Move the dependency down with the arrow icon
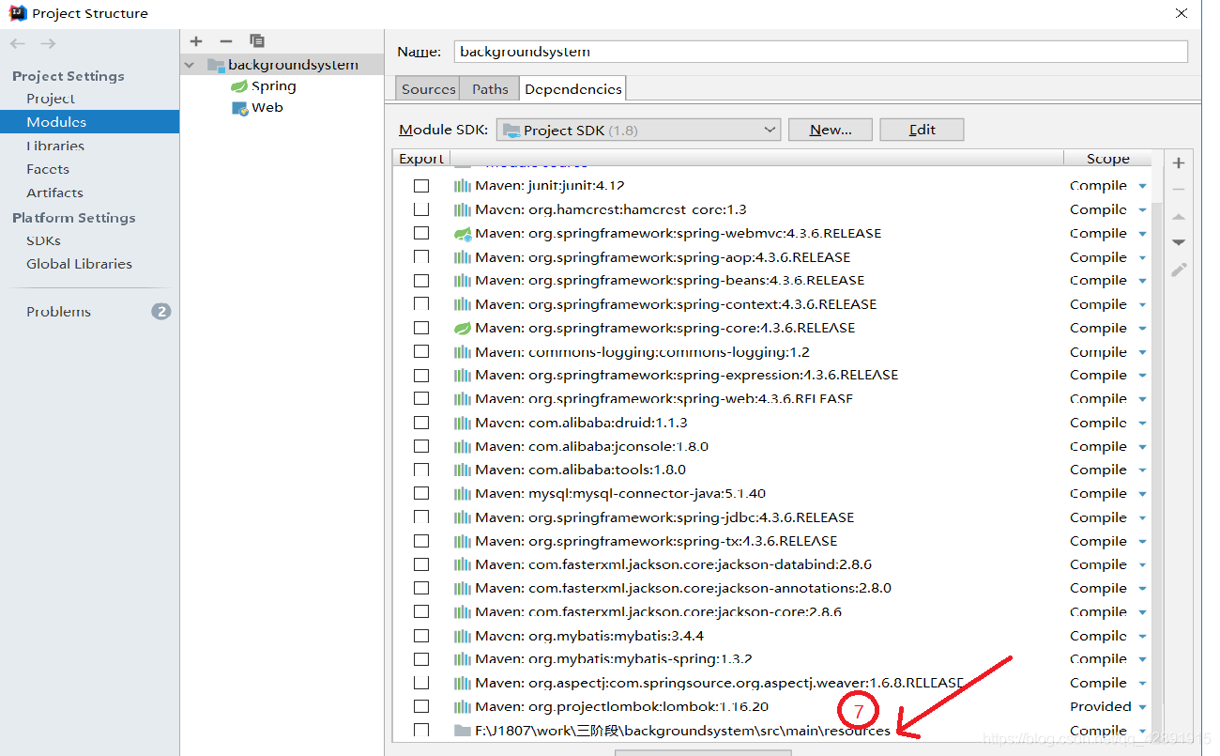Screen dimensions: 1220x756 pos(1179,242)
